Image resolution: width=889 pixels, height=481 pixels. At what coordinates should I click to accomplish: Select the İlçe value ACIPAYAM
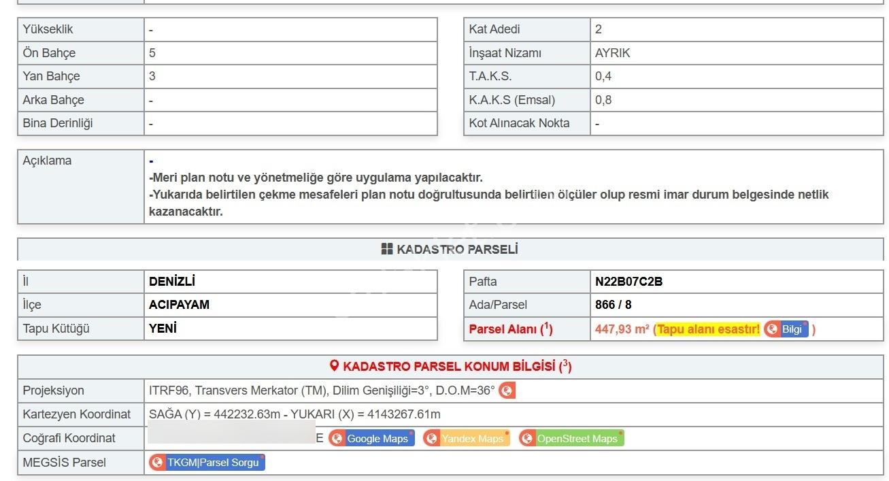click(x=179, y=305)
